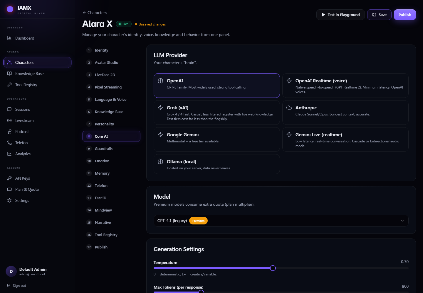Viewport: 423px width, 293px height.
Task: Click the green Live status badge
Action: [123, 24]
